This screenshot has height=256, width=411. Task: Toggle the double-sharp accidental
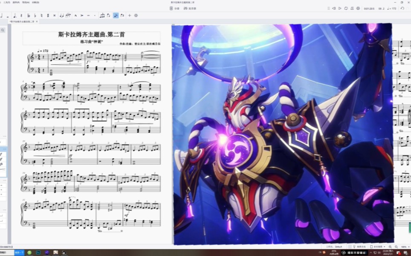55,16
